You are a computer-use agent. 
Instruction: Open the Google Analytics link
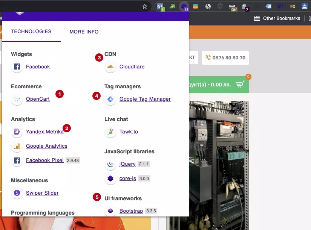[x=47, y=146]
